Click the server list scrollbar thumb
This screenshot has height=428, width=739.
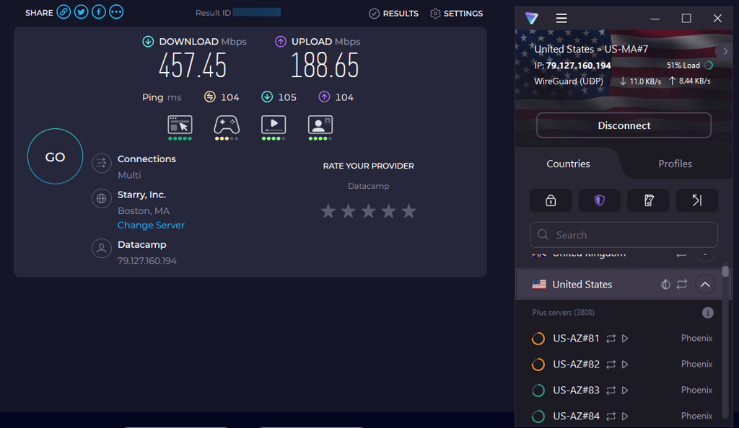[725, 272]
